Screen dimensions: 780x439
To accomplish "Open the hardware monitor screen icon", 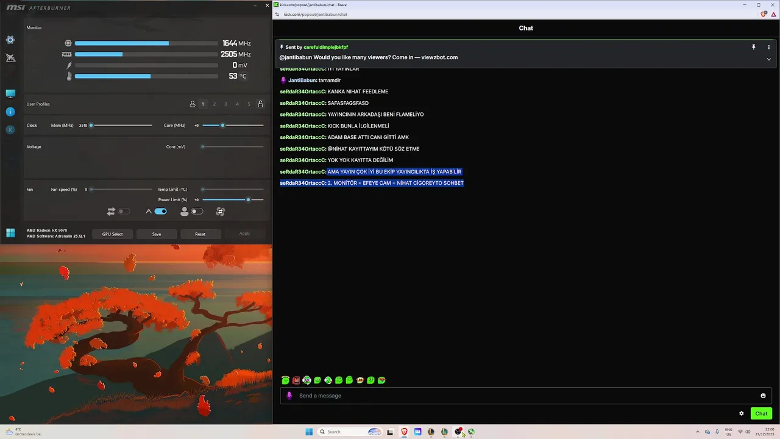I will click(x=10, y=94).
